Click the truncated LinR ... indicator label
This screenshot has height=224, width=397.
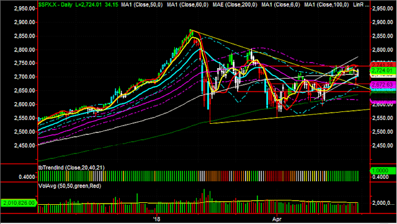tap(361, 4)
